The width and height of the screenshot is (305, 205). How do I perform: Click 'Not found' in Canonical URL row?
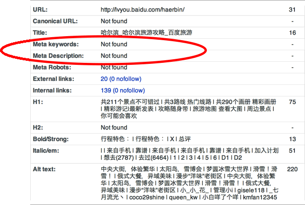pyautogui.click(x=114, y=21)
